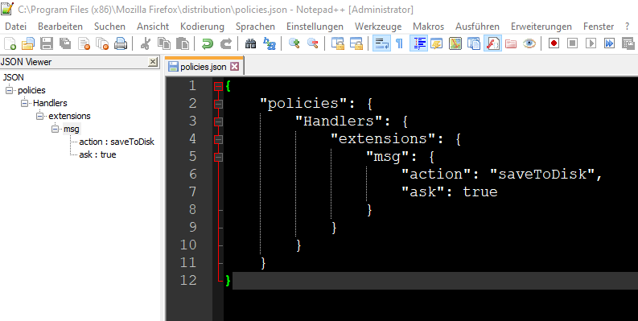Toggle synchronized horizontal scrolling
Screen dimensions: 638x321
[x=356, y=43]
